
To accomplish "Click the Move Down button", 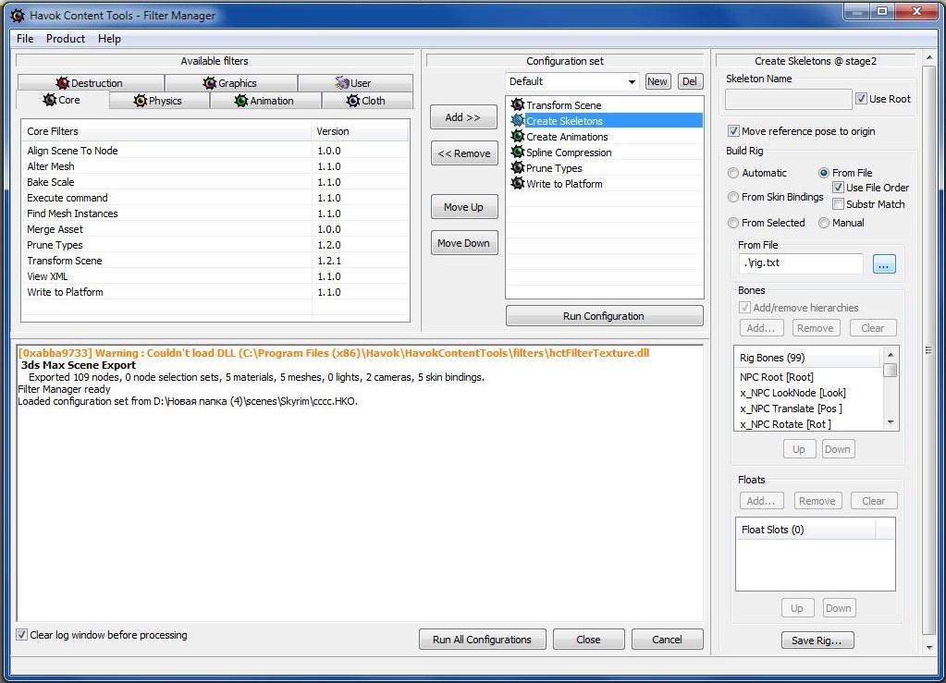I will 464,243.
